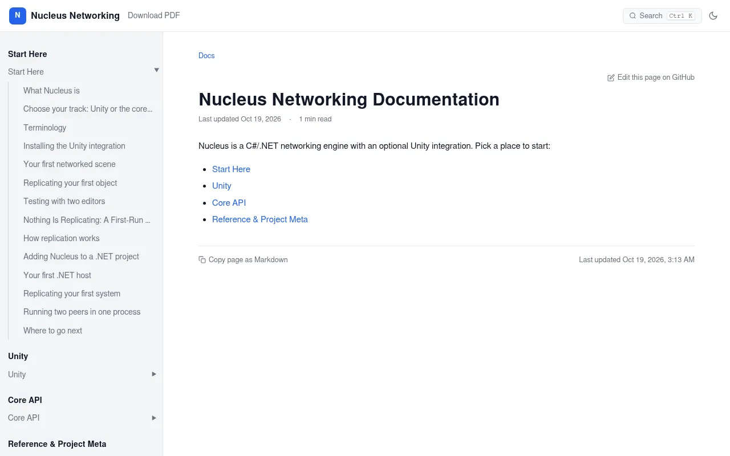Click the Nucleus Networking site title
Image resolution: width=730 pixels, height=456 pixels.
[75, 16]
